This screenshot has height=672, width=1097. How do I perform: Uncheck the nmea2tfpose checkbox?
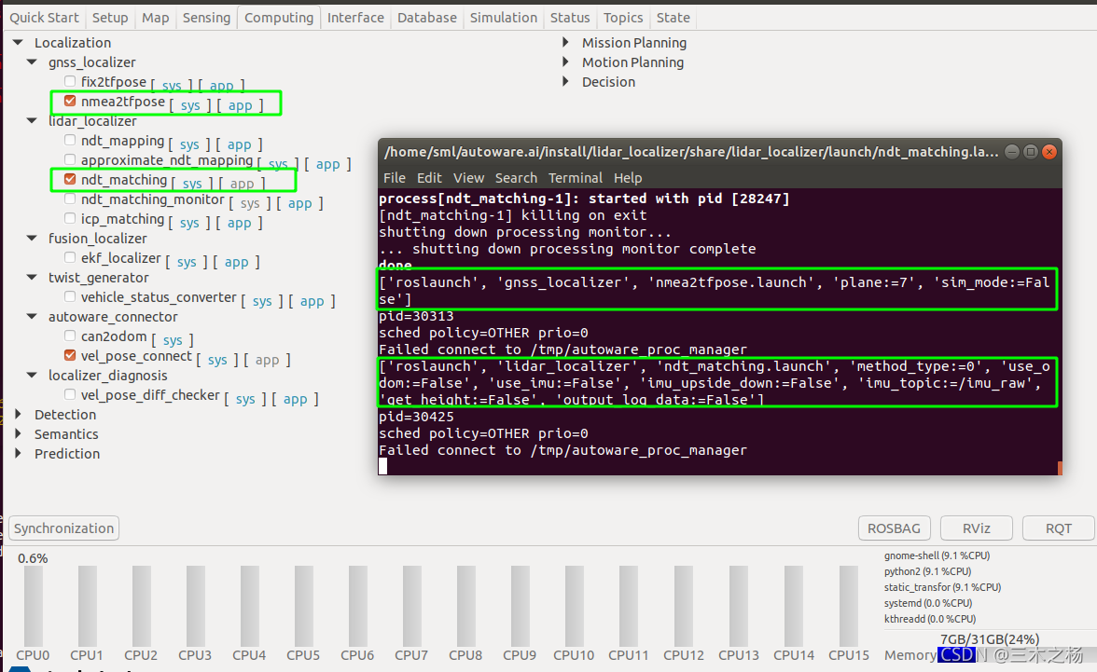tap(70, 101)
